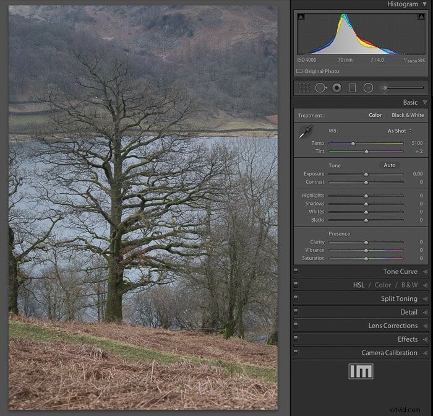Click the Tint value +2 field
The height and width of the screenshot is (416, 433).
tap(419, 151)
